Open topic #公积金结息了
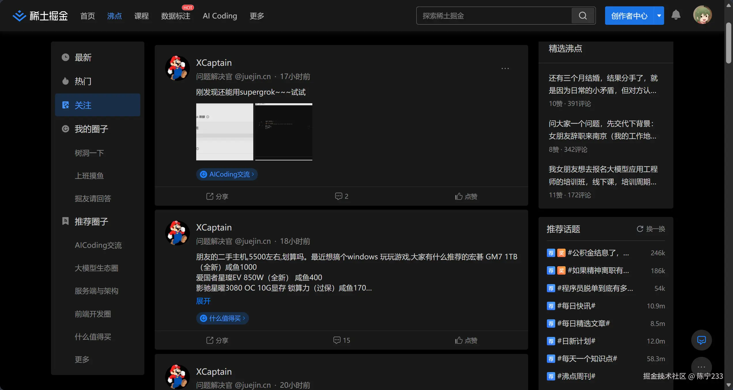 coord(598,253)
